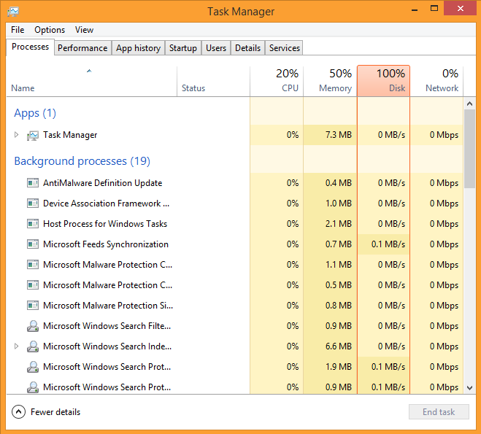The width and height of the screenshot is (481, 434).
Task: Select the Background processes (19) group heading
Action: [82, 161]
